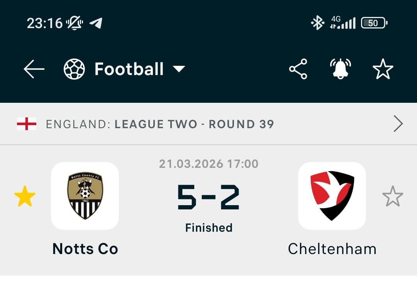Image resolution: width=417 pixels, height=286 pixels.
Task: Tap the football sport icon
Action: (x=74, y=69)
